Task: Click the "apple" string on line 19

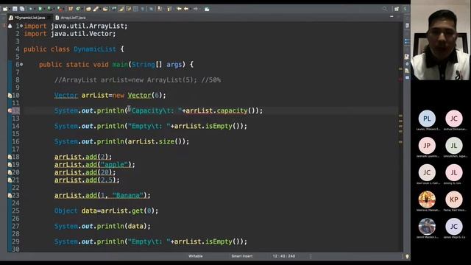Action: click(x=114, y=165)
